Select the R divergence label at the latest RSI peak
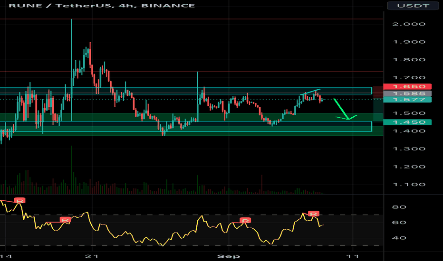 [314, 214]
